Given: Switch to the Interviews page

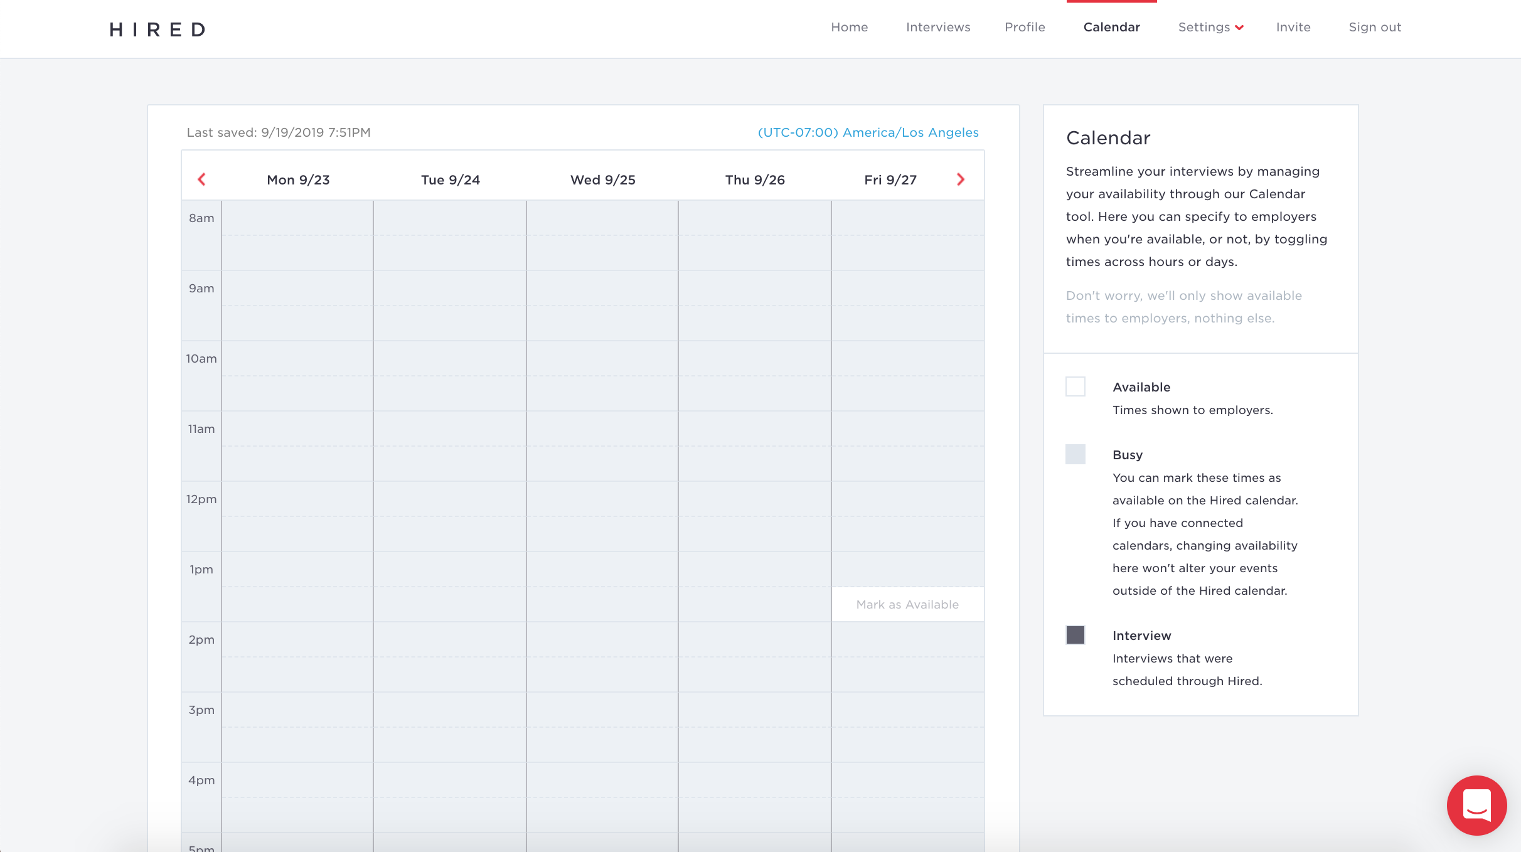Looking at the screenshot, I should pos(937,27).
